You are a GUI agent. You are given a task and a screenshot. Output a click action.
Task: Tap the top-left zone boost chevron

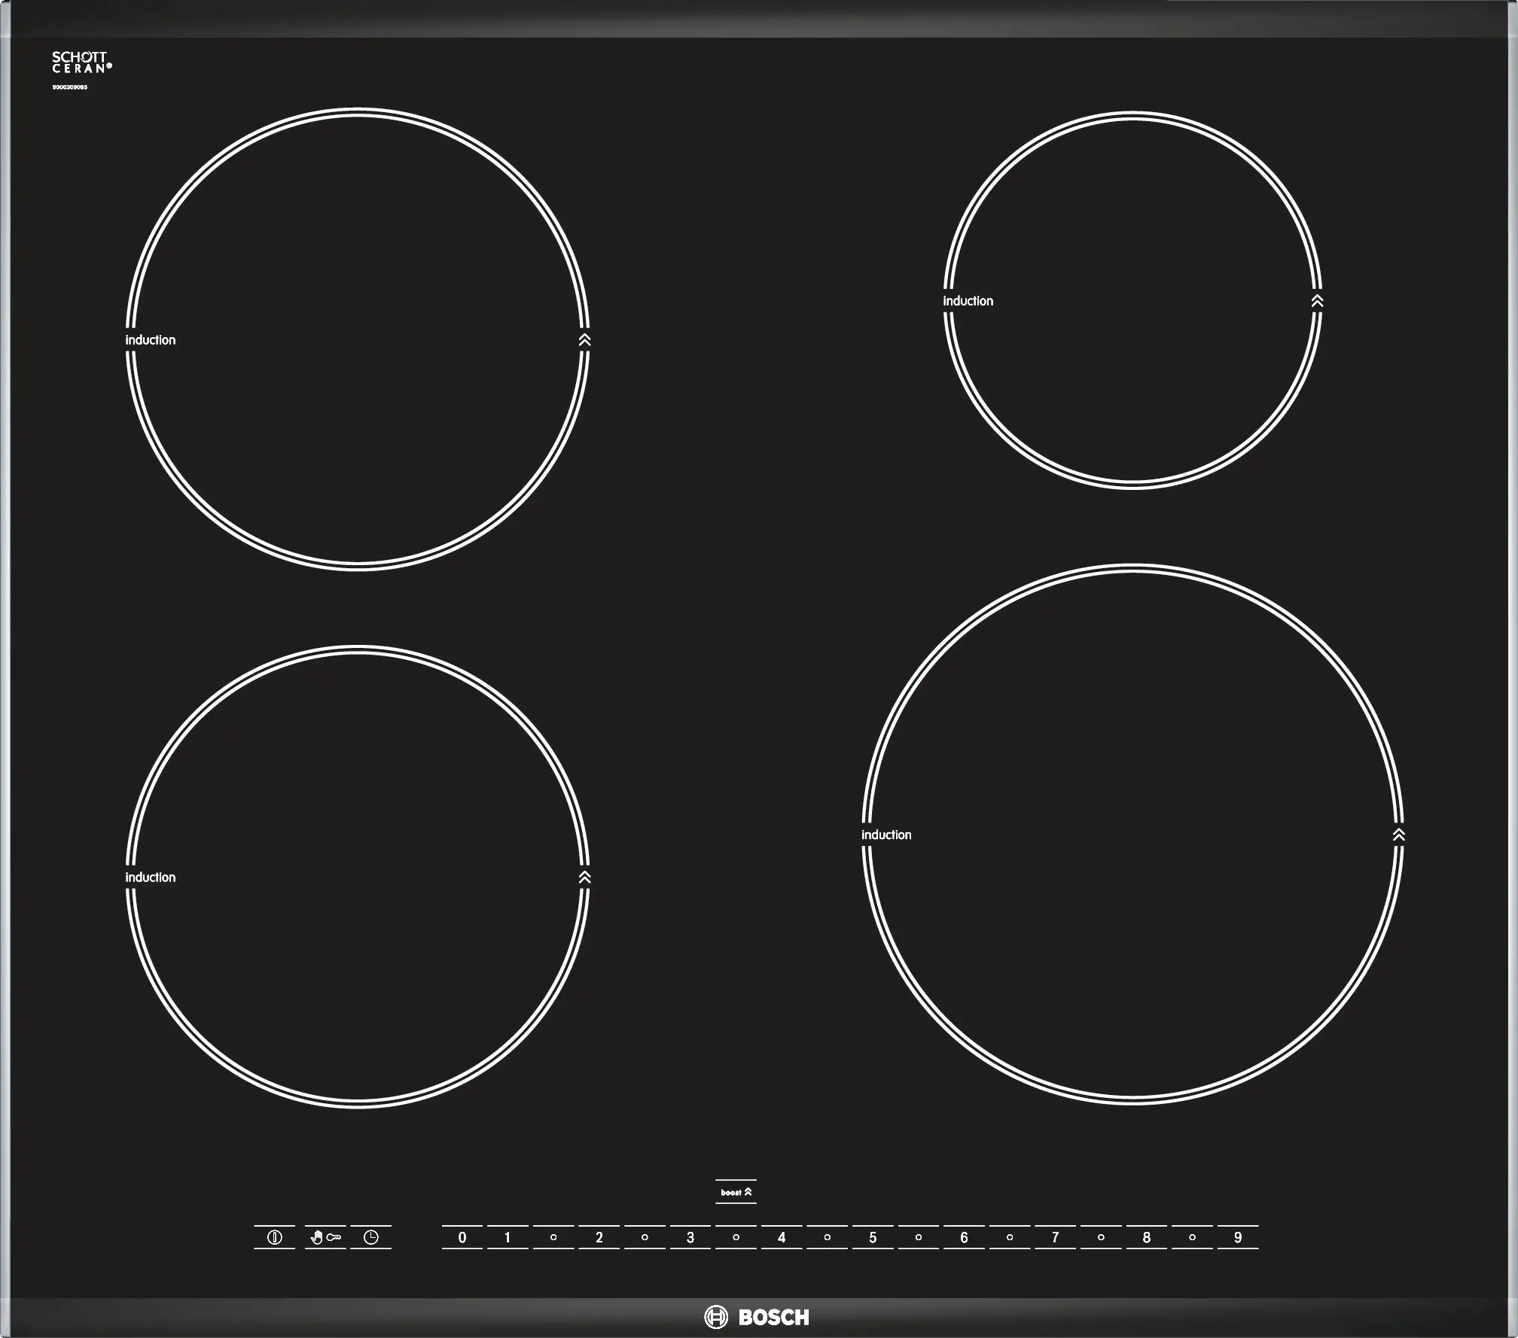click(584, 340)
